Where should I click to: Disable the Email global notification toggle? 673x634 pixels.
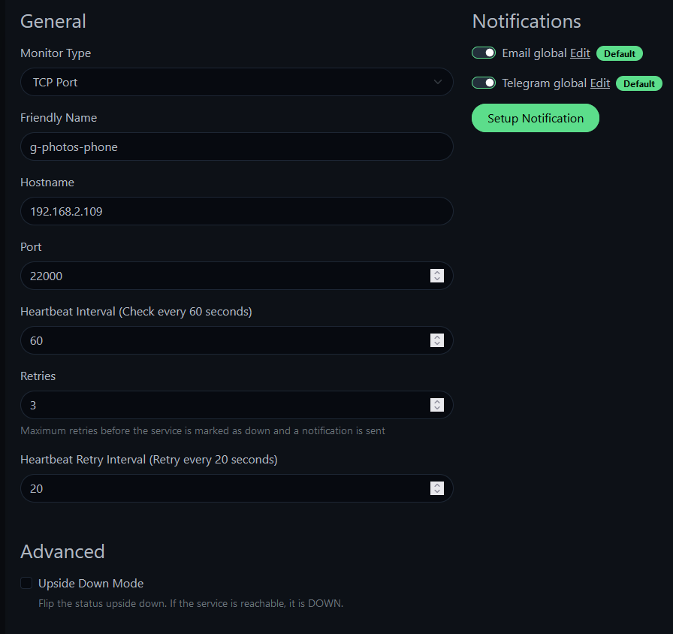(484, 53)
